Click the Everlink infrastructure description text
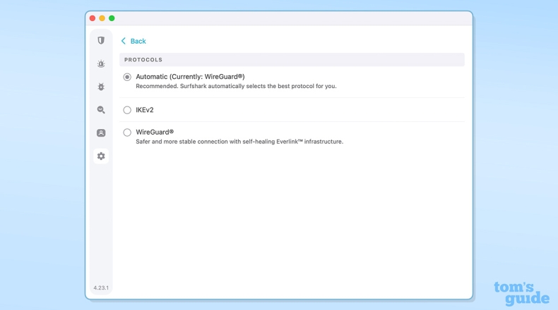The width and height of the screenshot is (558, 310). pos(239,142)
